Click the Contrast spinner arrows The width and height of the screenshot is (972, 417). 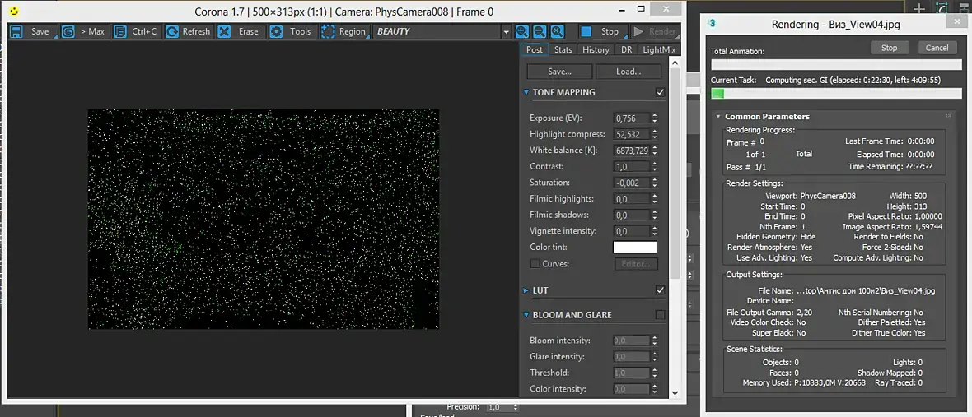[x=655, y=166]
